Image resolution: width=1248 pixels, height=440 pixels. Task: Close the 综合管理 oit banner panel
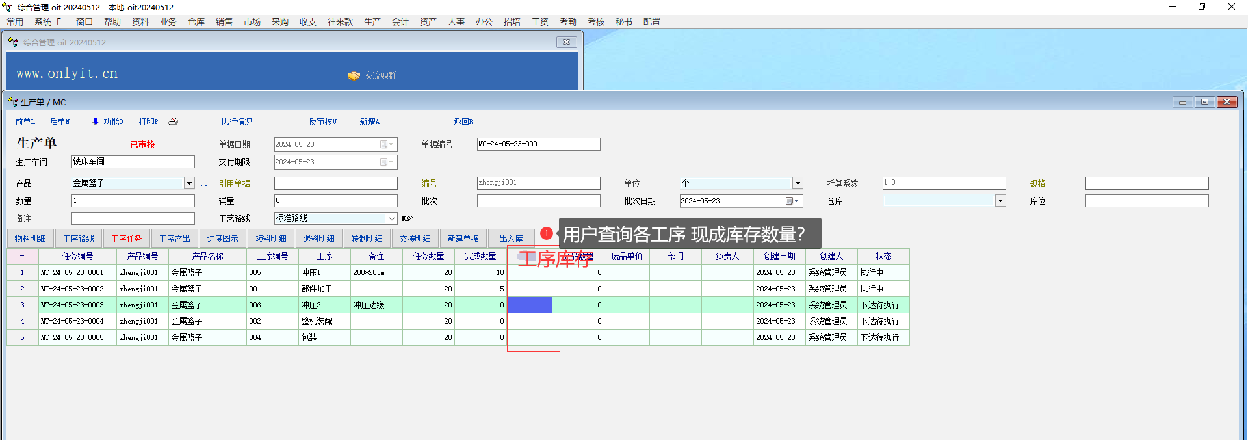pyautogui.click(x=566, y=42)
